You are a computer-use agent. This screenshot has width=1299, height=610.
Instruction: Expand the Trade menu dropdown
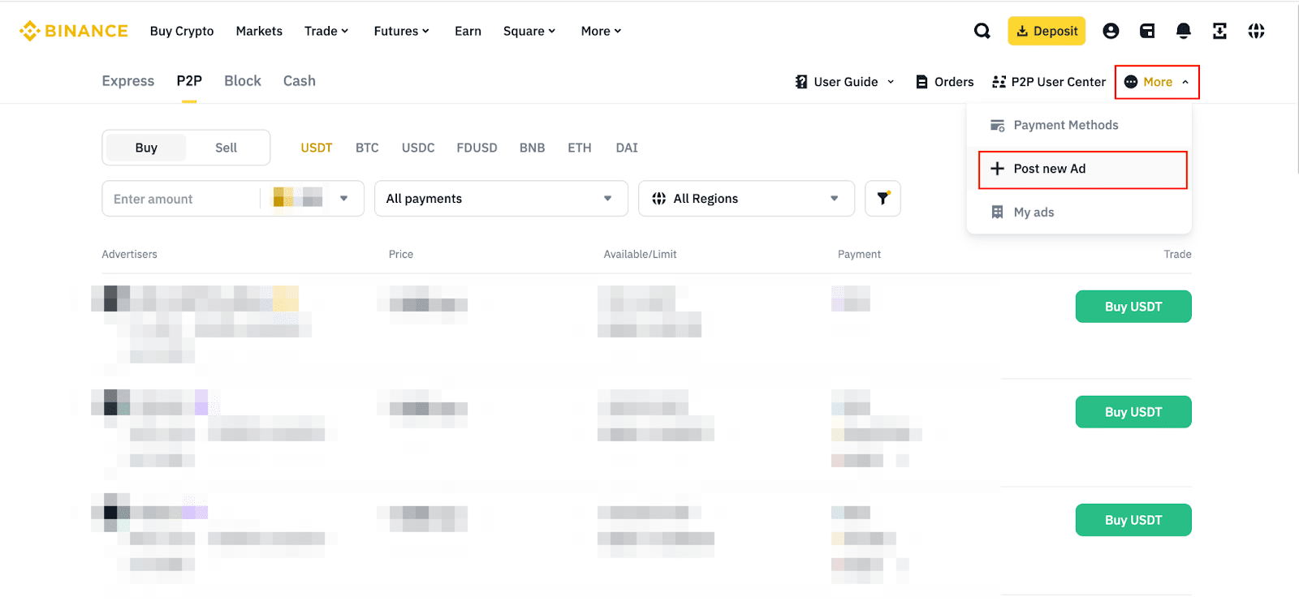pyautogui.click(x=326, y=31)
